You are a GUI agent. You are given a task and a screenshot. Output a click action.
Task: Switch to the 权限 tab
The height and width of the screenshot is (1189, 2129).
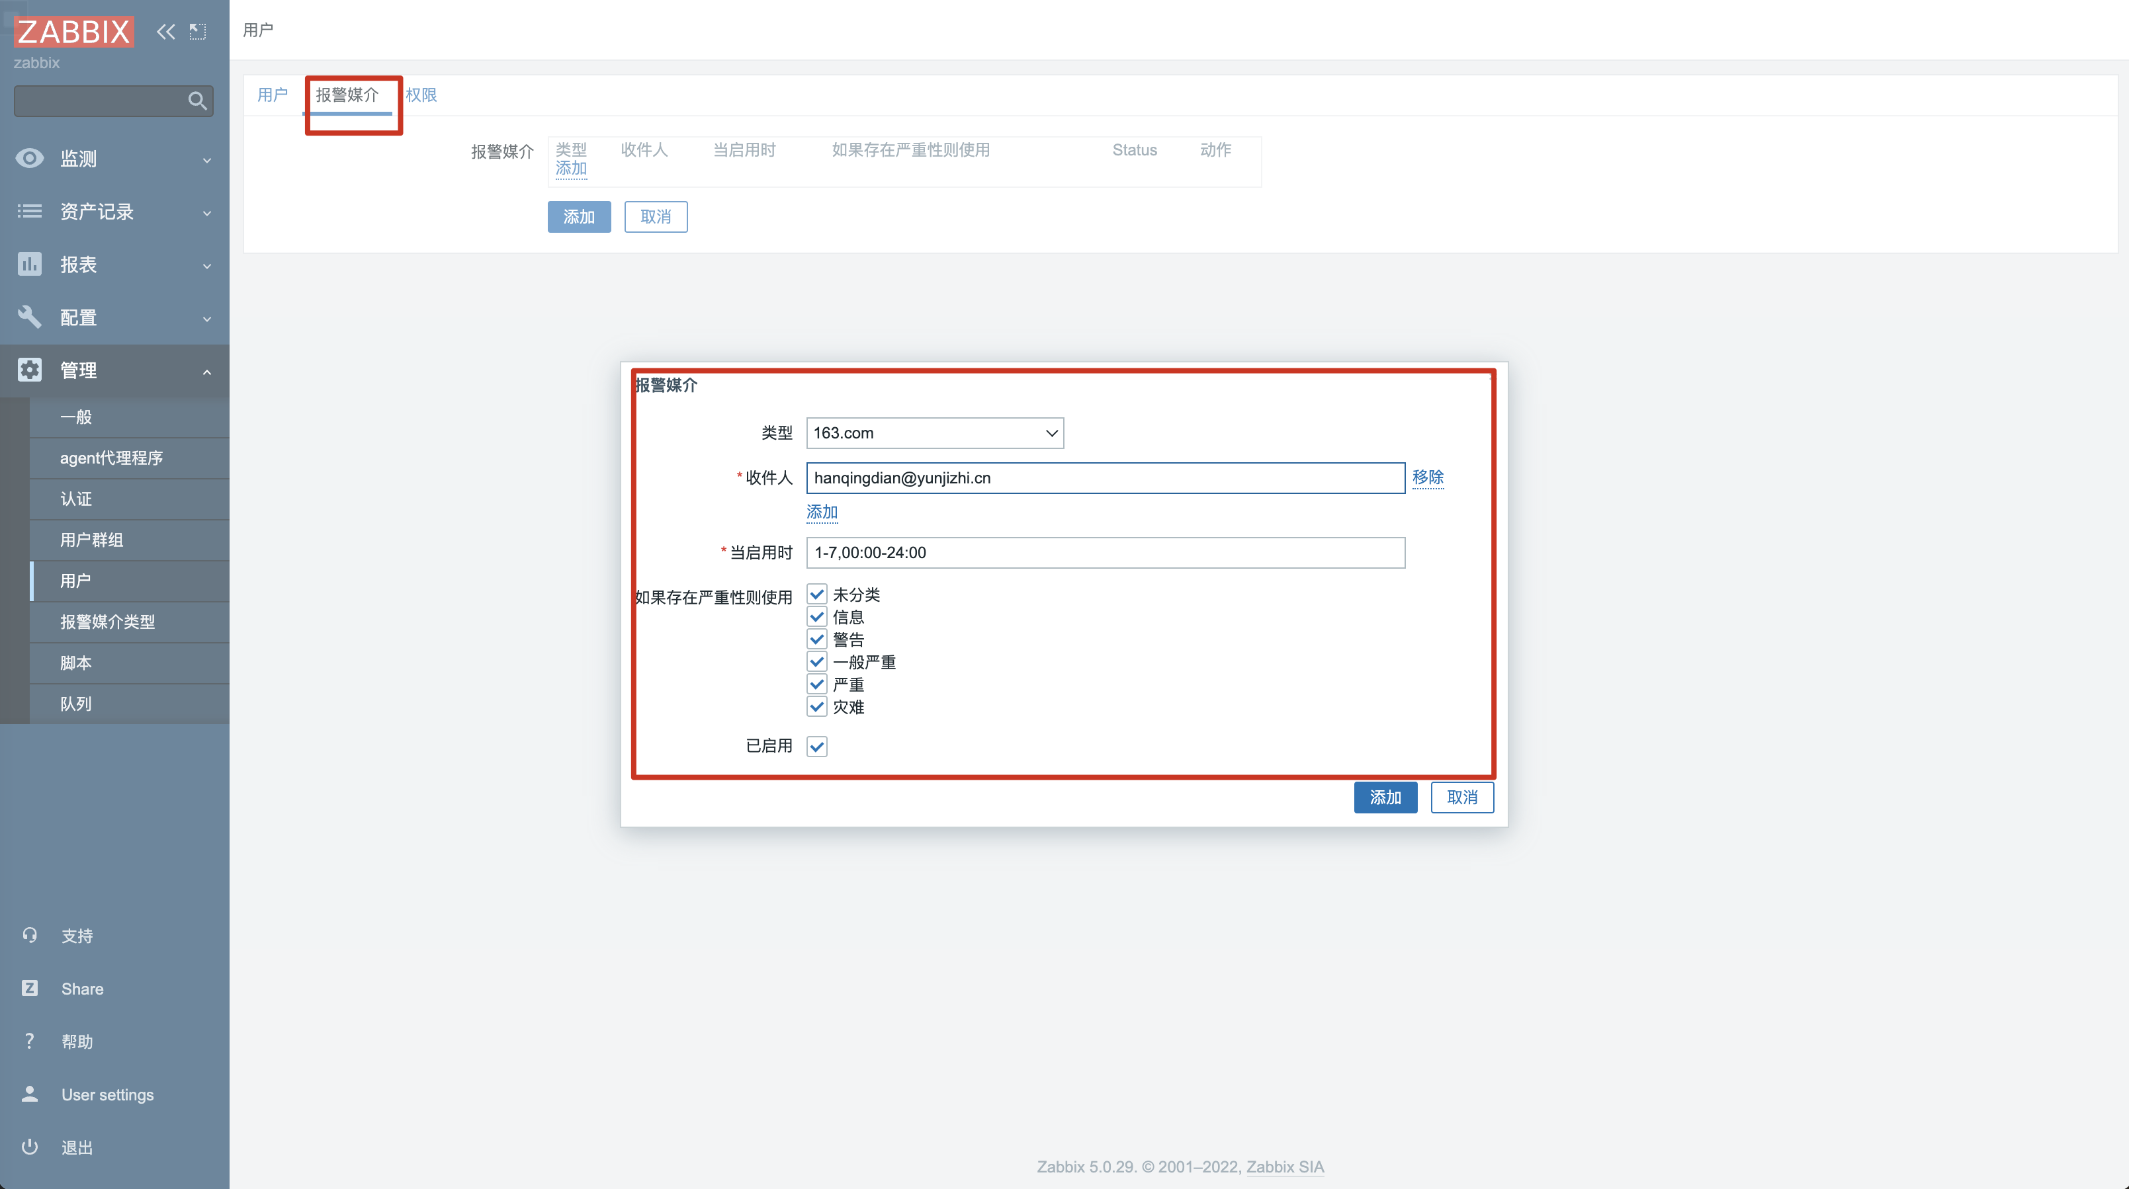[x=421, y=95]
